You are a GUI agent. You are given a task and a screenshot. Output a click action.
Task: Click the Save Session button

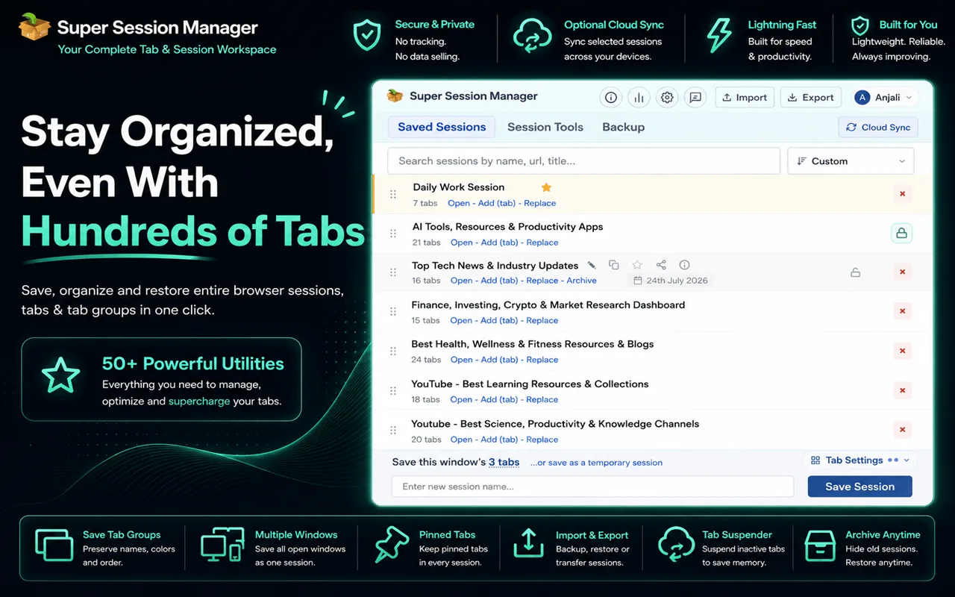[859, 487]
